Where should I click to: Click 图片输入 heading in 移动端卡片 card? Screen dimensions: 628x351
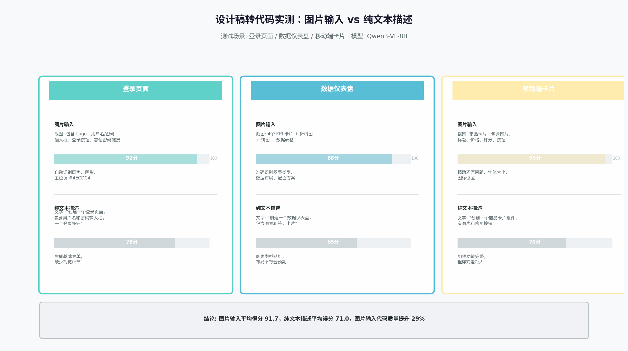pyautogui.click(x=467, y=124)
